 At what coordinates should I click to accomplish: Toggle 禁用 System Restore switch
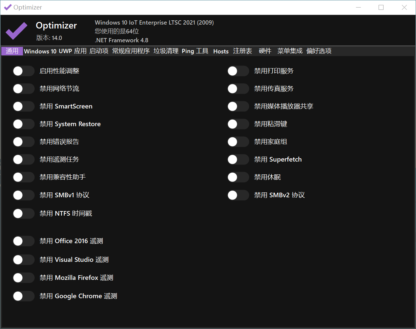point(24,124)
